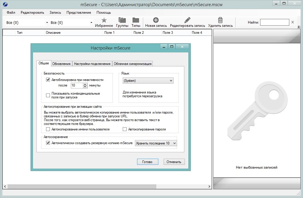The width and height of the screenshot is (303, 198).
Task: Switch to the Облачная синхронизация tab
Action: pos(133,64)
